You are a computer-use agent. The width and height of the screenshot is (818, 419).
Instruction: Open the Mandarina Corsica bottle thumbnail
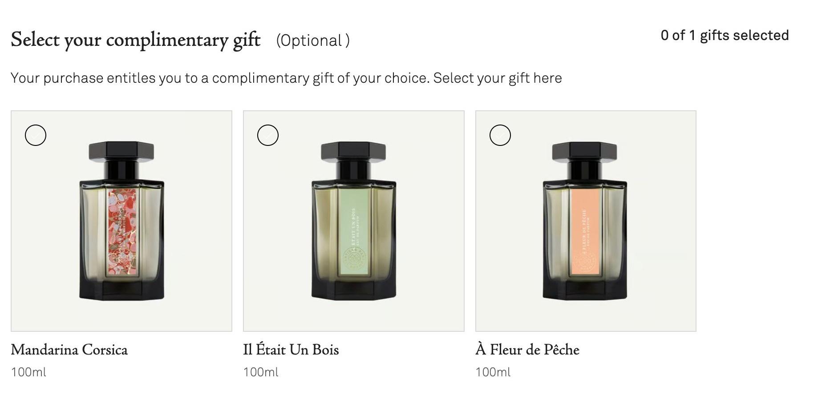point(121,221)
